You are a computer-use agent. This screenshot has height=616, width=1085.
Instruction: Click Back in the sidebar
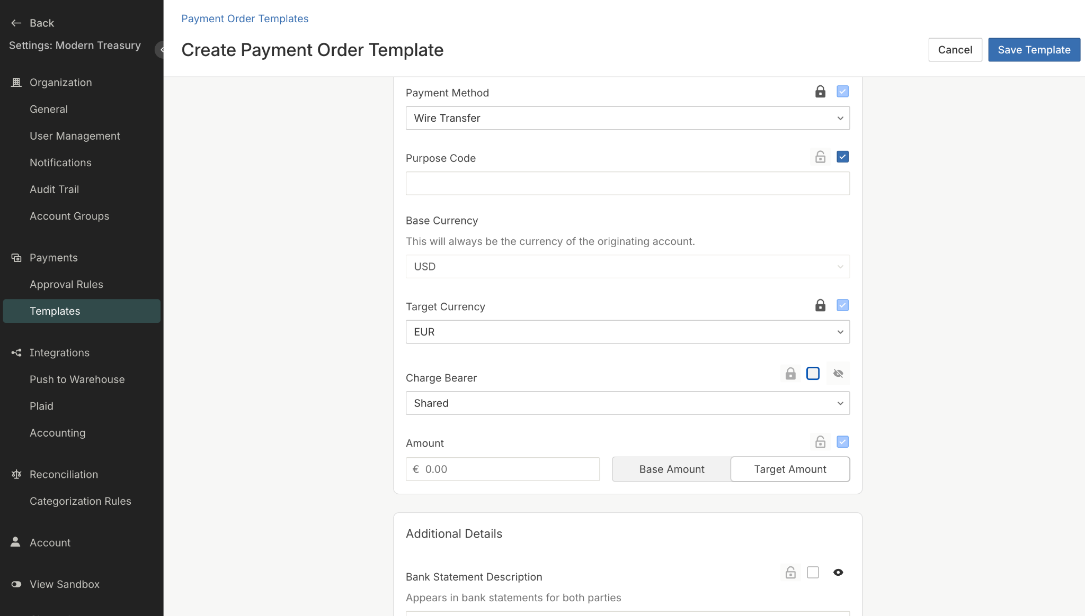pyautogui.click(x=42, y=23)
